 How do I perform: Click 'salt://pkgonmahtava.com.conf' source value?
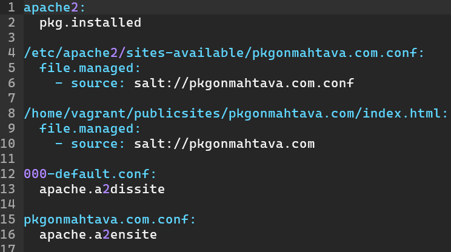(x=244, y=84)
